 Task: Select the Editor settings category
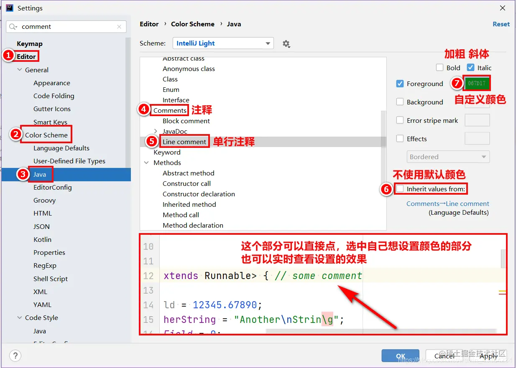[26, 56]
